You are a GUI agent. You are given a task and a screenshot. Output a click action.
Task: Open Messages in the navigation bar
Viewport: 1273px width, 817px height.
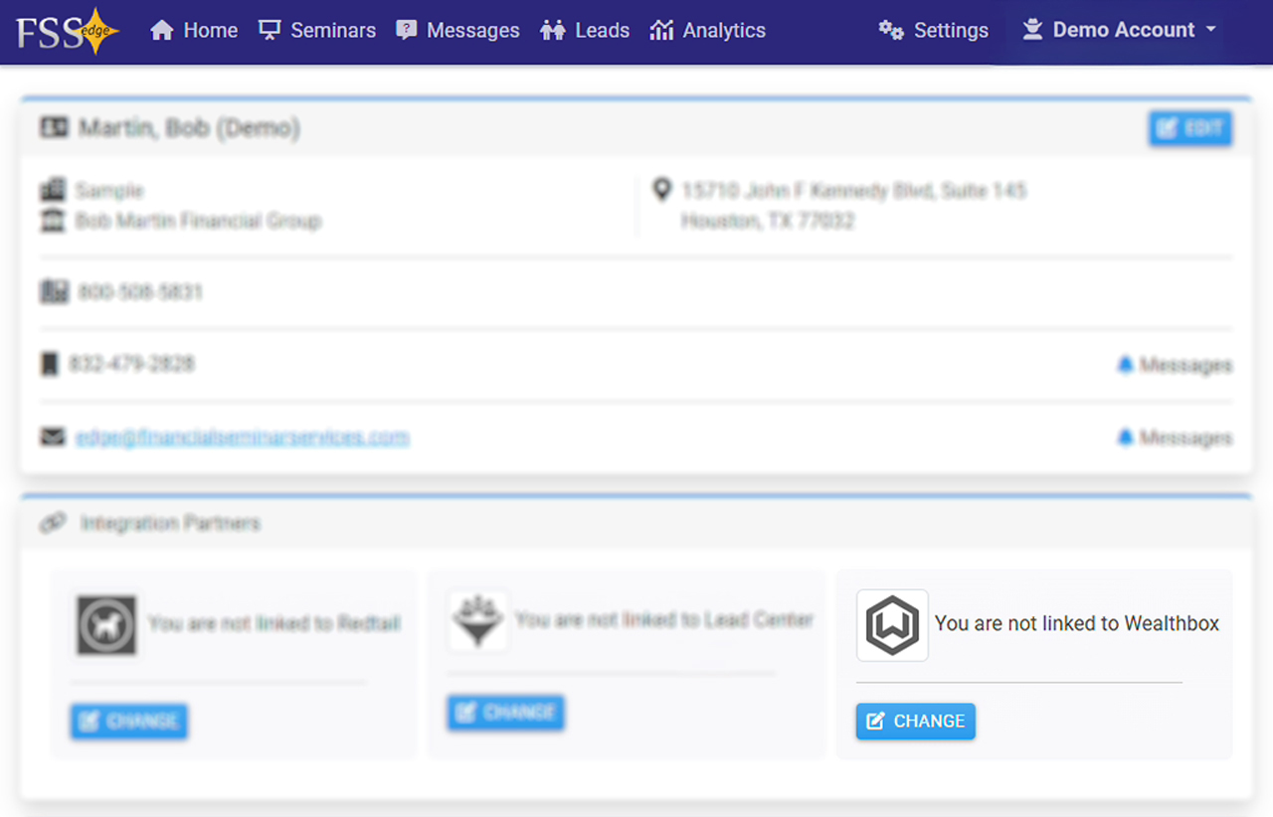point(457,31)
